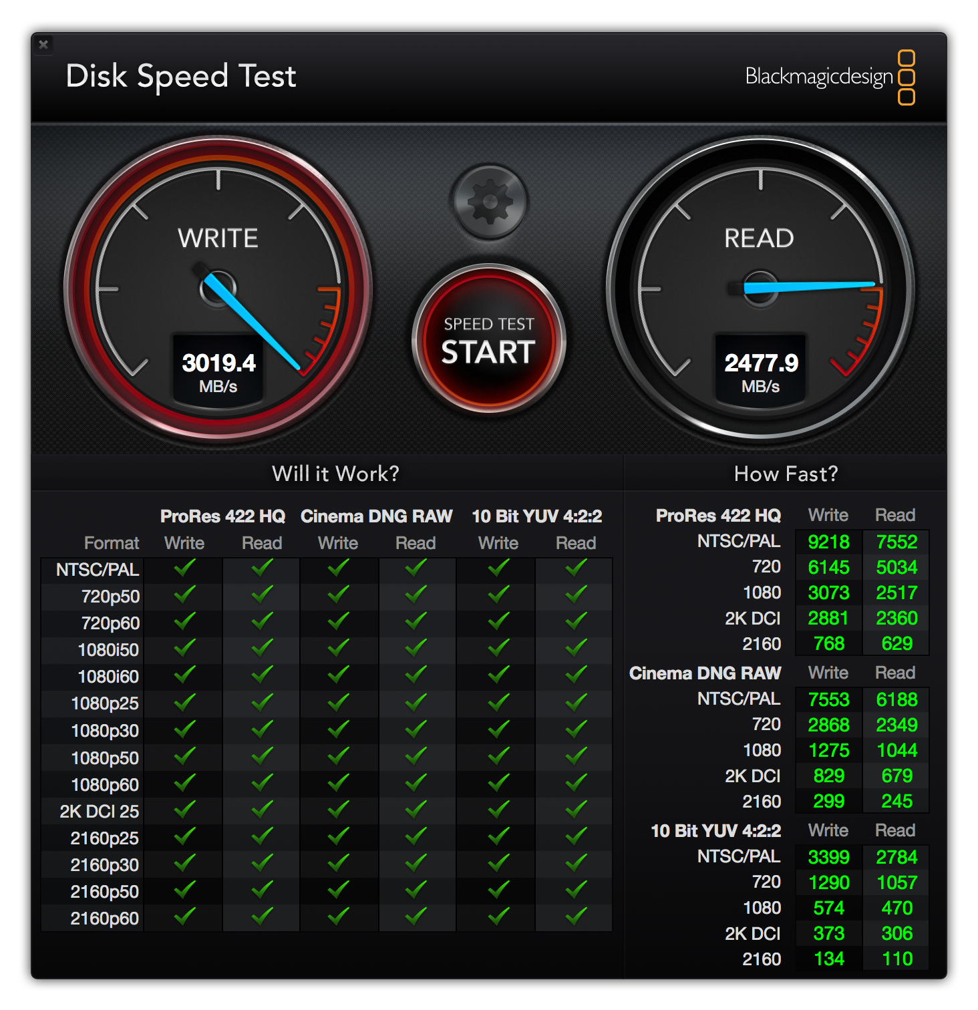Image resolution: width=978 pixels, height=1010 pixels.
Task: Click the READ gauge needle
Action: click(x=808, y=287)
